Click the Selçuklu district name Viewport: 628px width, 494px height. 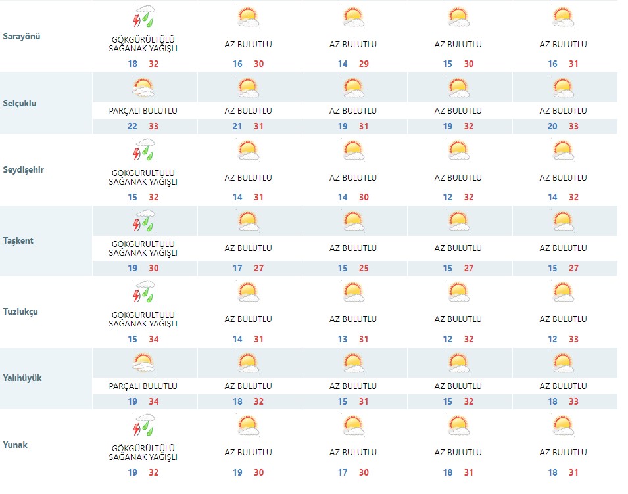[x=20, y=103]
